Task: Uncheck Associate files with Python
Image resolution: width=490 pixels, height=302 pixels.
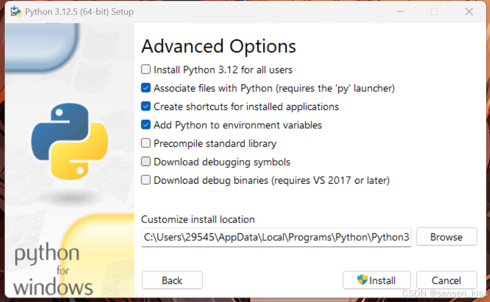Action: tap(146, 88)
